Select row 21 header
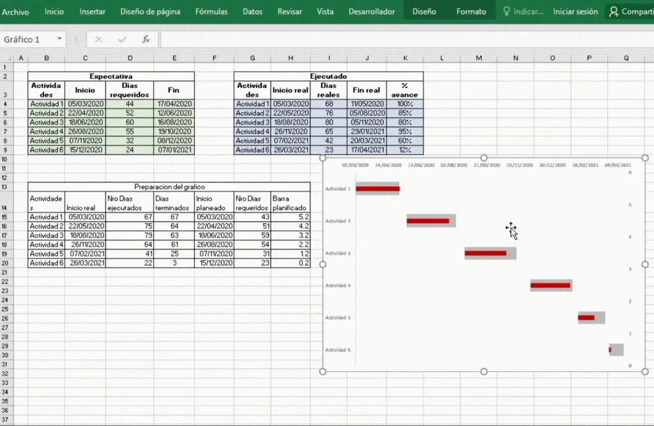The image size is (654, 426). 4,272
